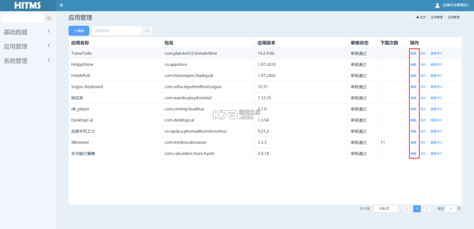
Task: Click 定价 for TomaTodo
Action: [x=423, y=53]
